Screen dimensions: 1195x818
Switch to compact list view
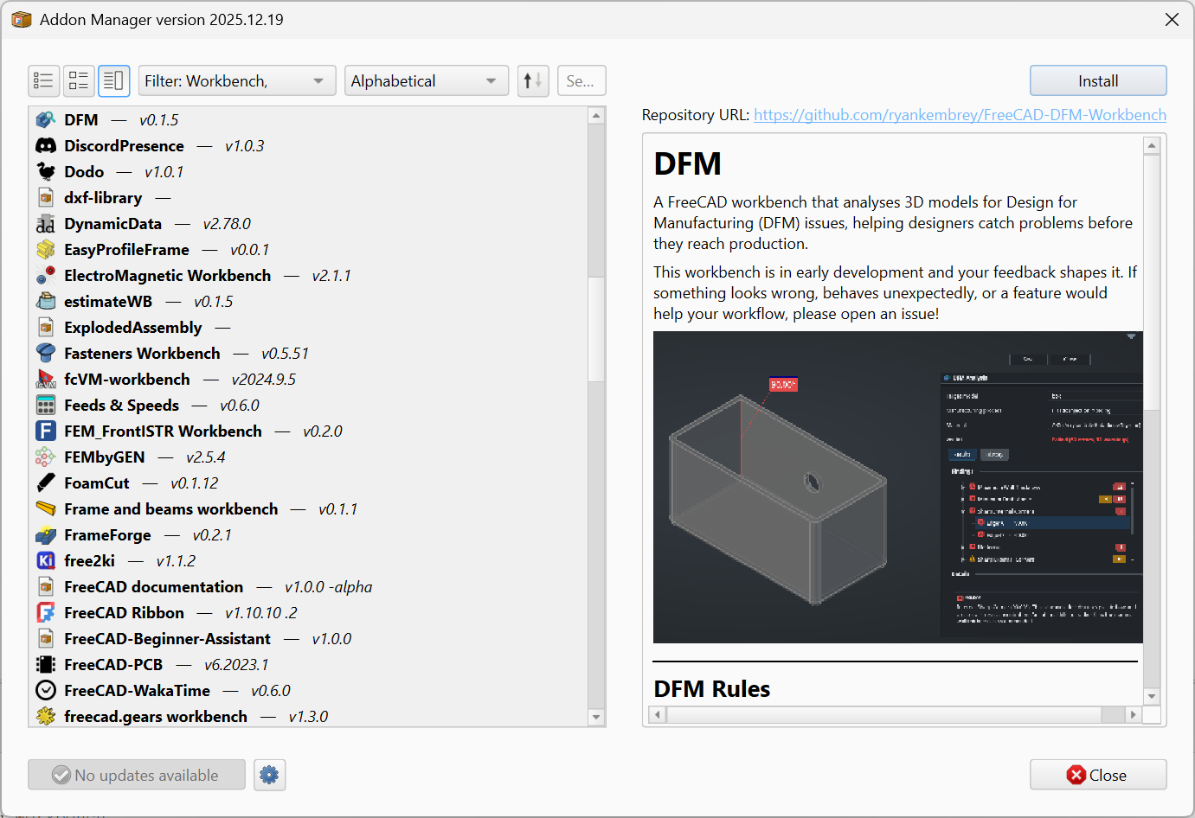coord(43,81)
